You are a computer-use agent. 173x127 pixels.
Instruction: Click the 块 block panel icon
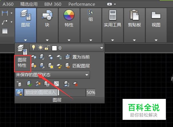[x=47, y=15]
